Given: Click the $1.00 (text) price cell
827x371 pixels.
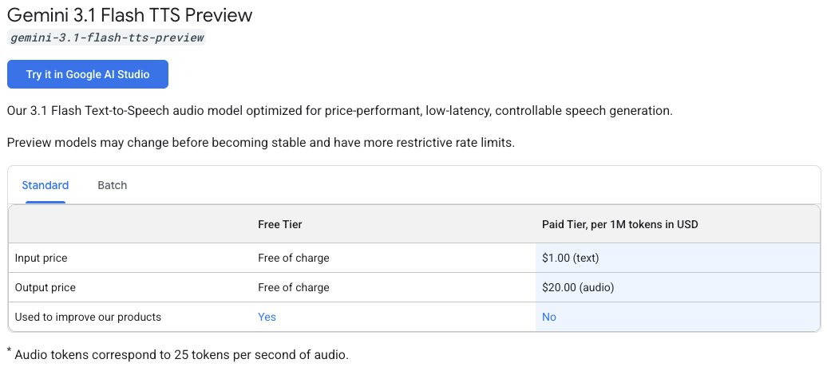Looking at the screenshot, I should [571, 259].
